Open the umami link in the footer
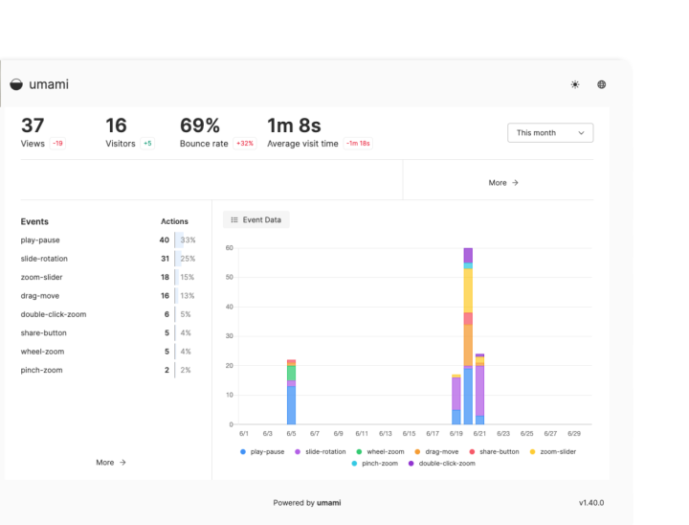This screenshot has width=689, height=525. tap(329, 503)
